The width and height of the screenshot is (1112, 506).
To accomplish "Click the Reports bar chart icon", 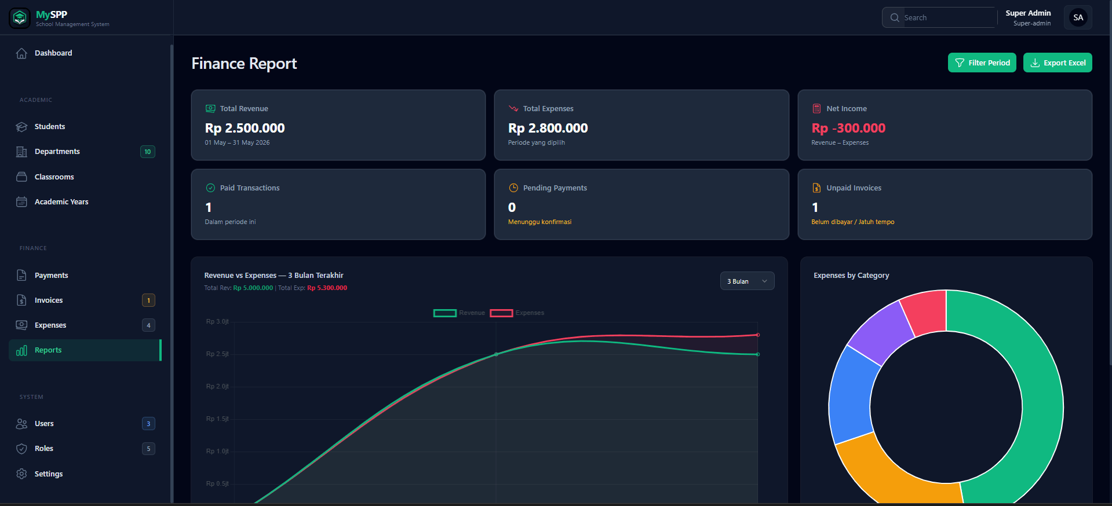I will (x=21, y=350).
